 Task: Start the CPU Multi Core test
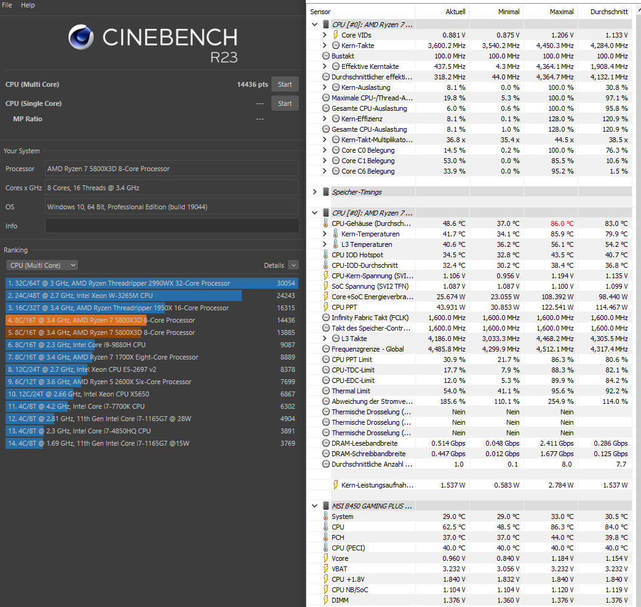point(285,84)
